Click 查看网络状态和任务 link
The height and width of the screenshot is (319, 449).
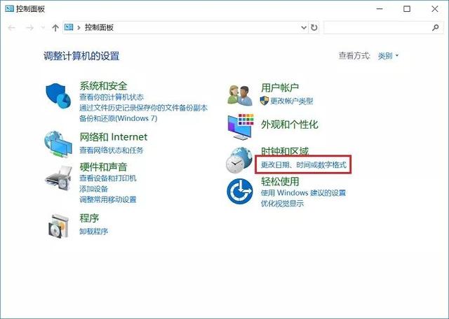pyautogui.click(x=111, y=150)
